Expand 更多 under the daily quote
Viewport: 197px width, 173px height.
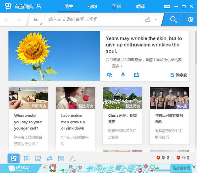click(117, 66)
